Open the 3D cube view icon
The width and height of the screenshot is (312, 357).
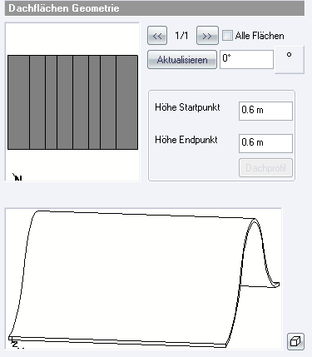coord(295,341)
